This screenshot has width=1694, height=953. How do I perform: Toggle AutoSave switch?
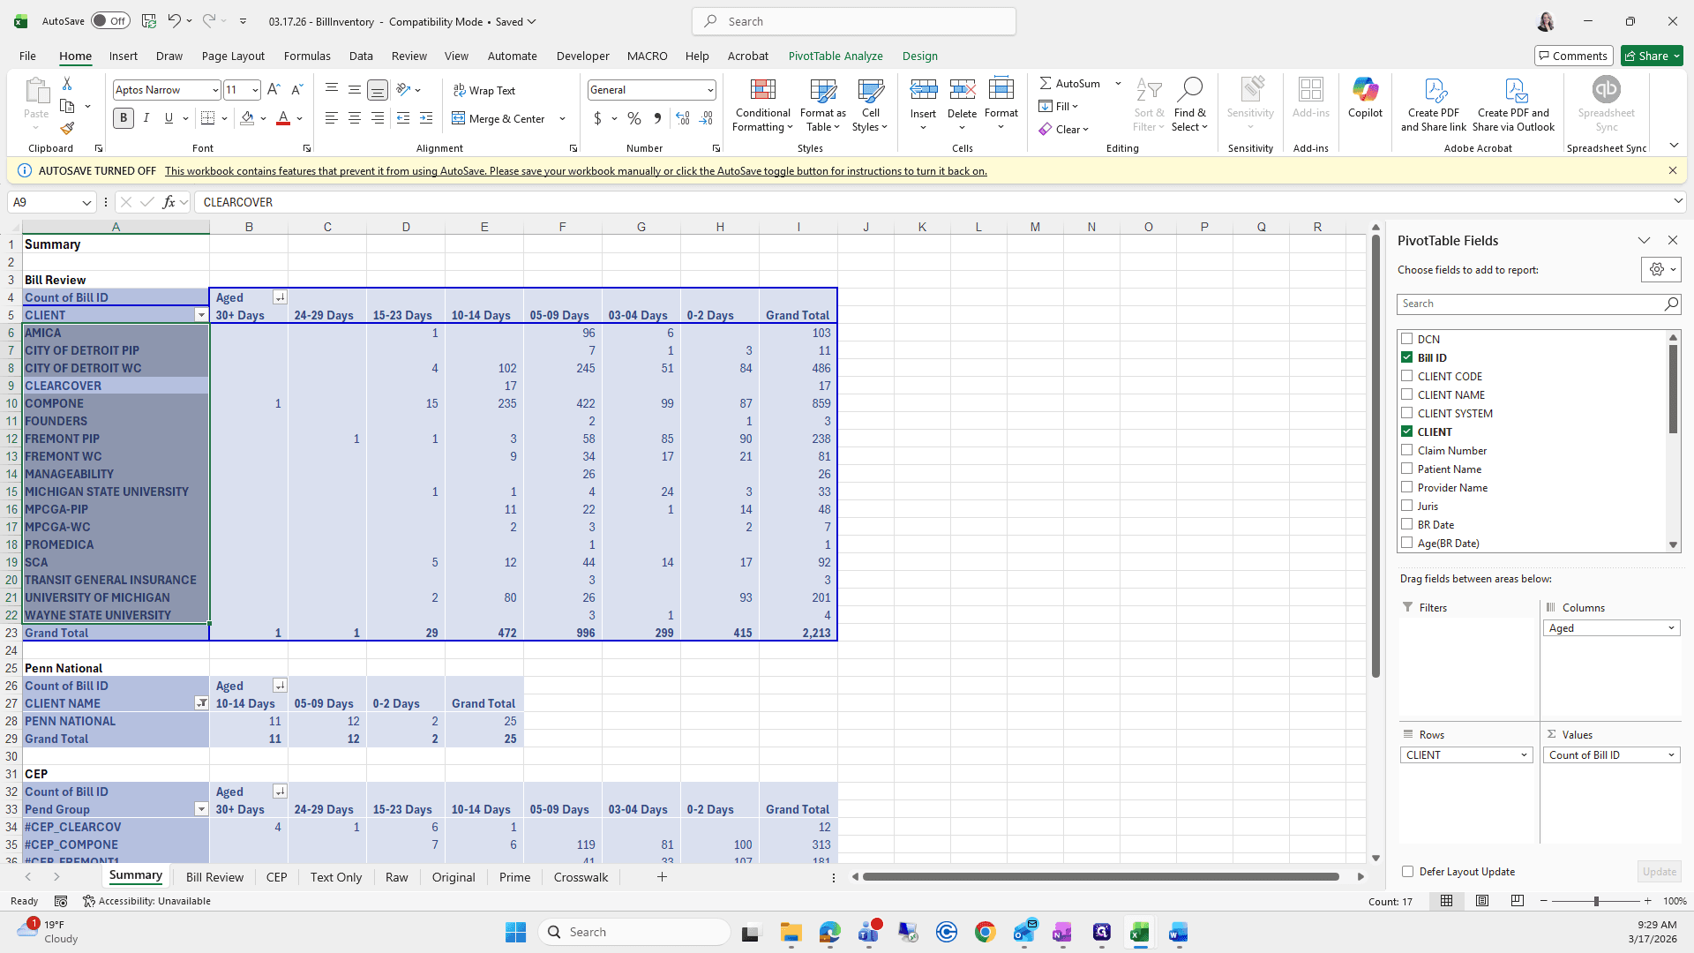[x=110, y=21]
